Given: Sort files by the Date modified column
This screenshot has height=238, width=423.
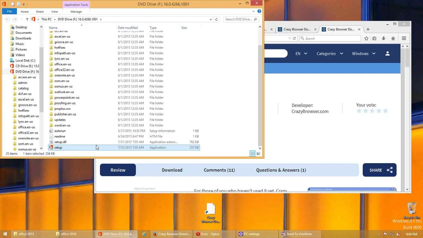Looking at the screenshot, I should [x=132, y=28].
